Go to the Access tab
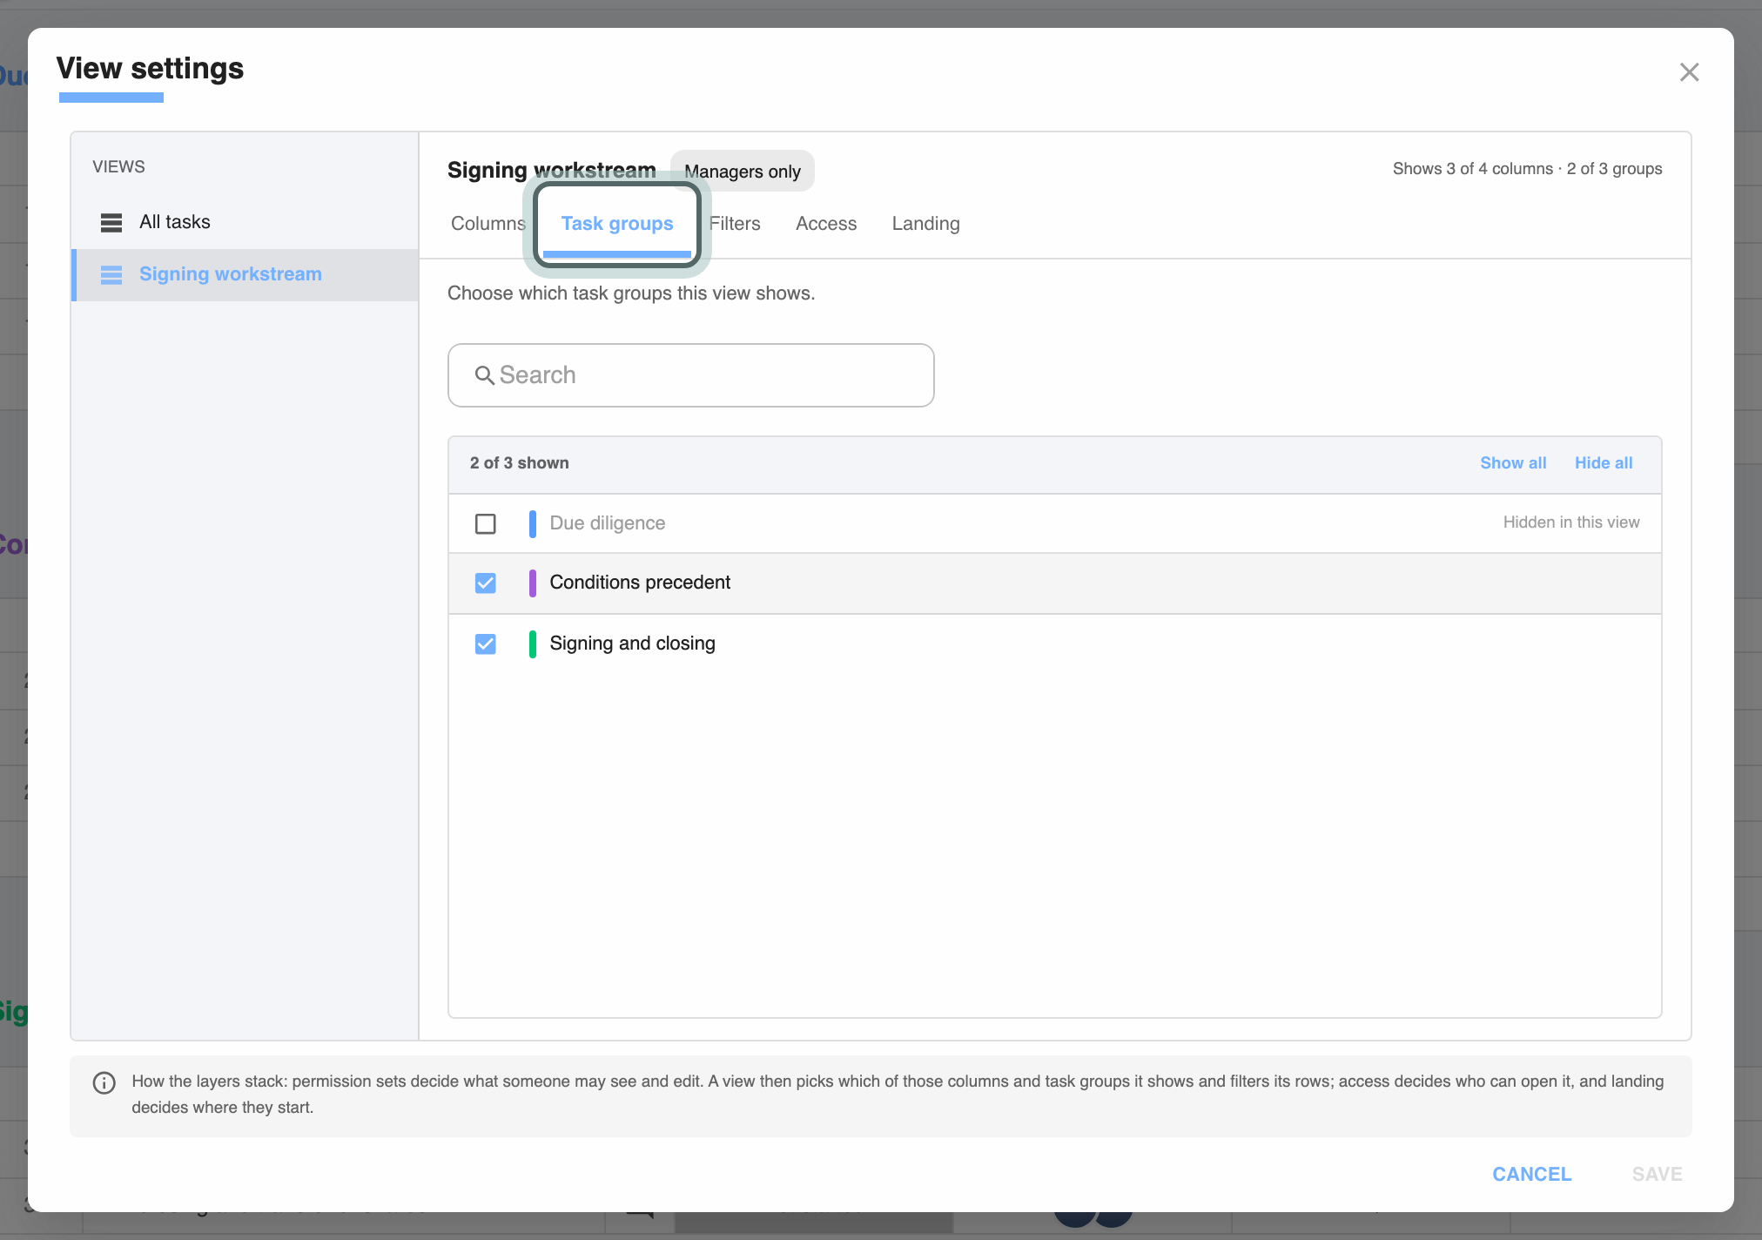 (x=826, y=224)
